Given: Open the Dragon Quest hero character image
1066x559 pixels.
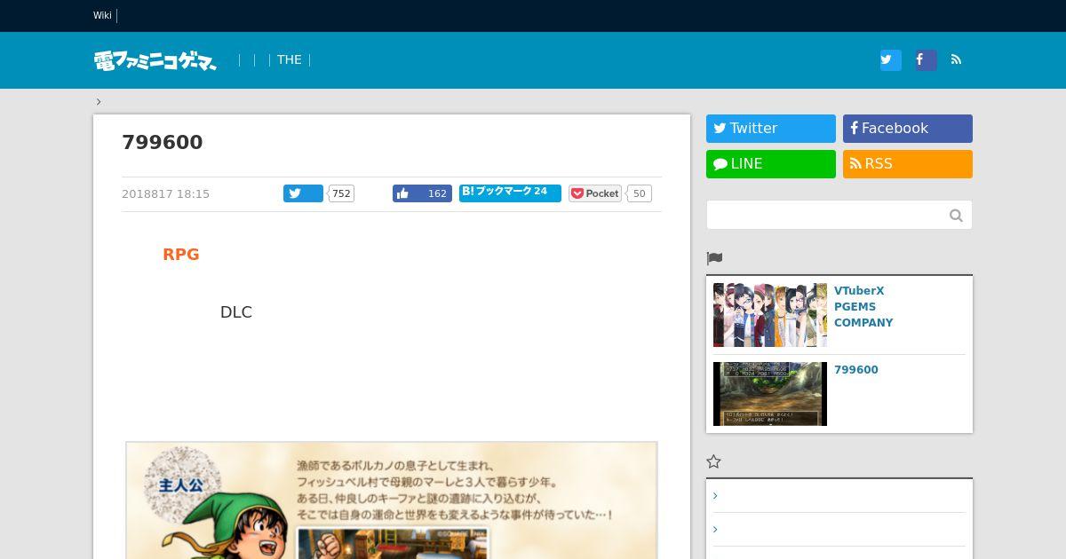Looking at the screenshot, I should [392, 500].
